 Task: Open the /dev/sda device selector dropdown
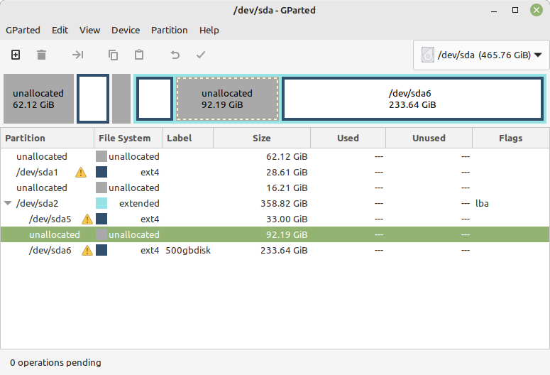tap(481, 55)
